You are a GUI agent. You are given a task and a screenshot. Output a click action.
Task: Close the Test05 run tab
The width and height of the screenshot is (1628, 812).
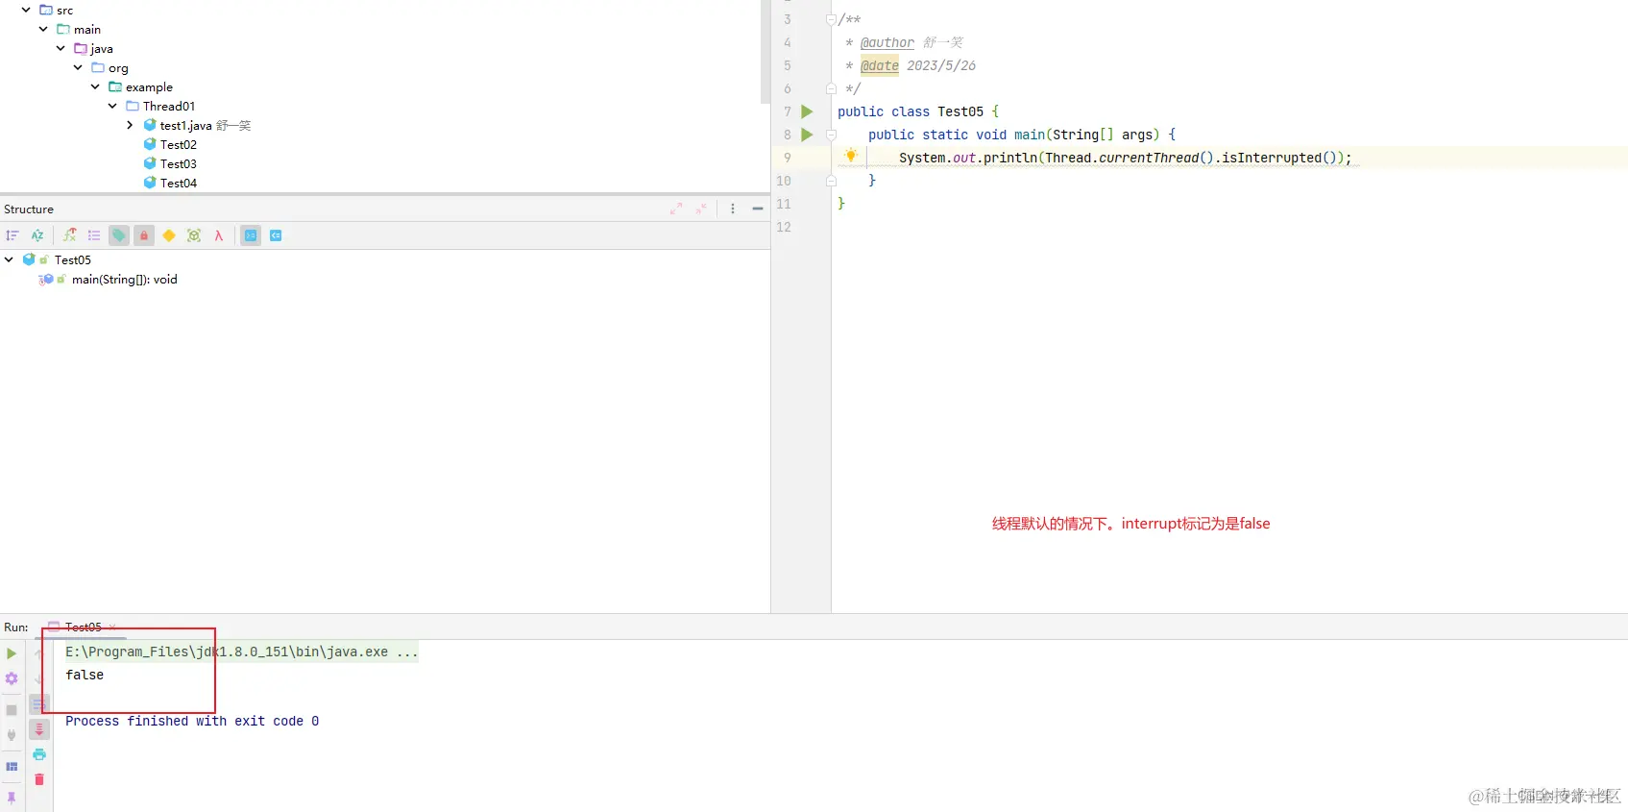pos(112,627)
